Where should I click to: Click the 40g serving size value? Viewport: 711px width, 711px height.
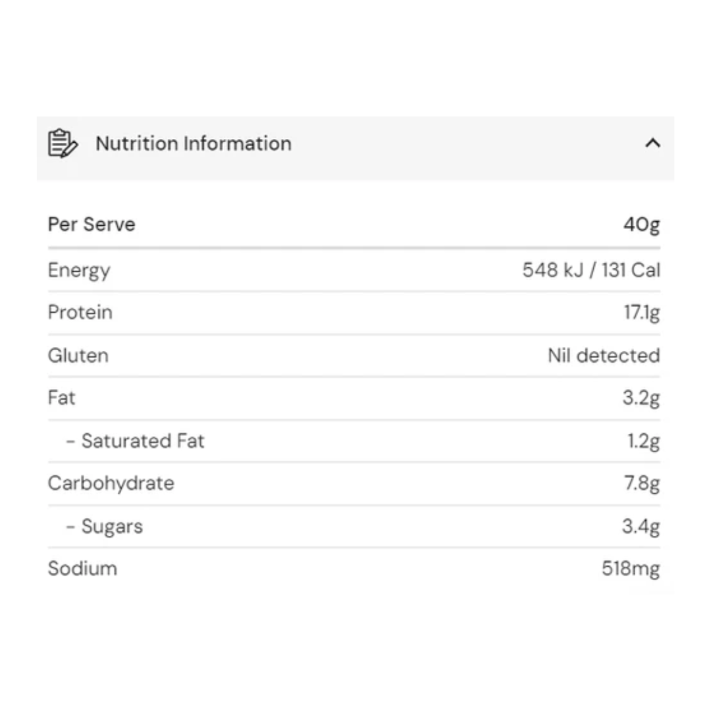(x=641, y=224)
